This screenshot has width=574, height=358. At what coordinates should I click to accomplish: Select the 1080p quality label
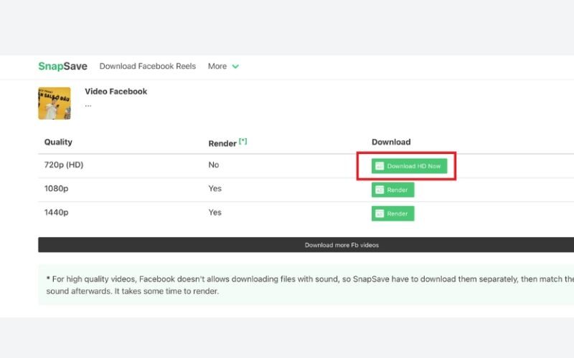tap(56, 188)
